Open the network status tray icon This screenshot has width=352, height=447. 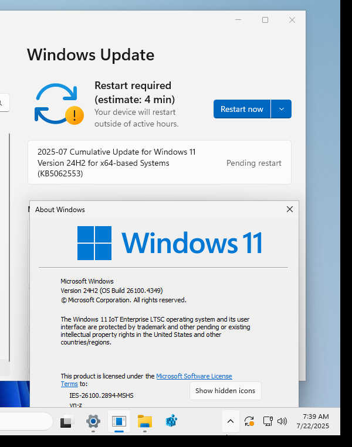coord(268,421)
